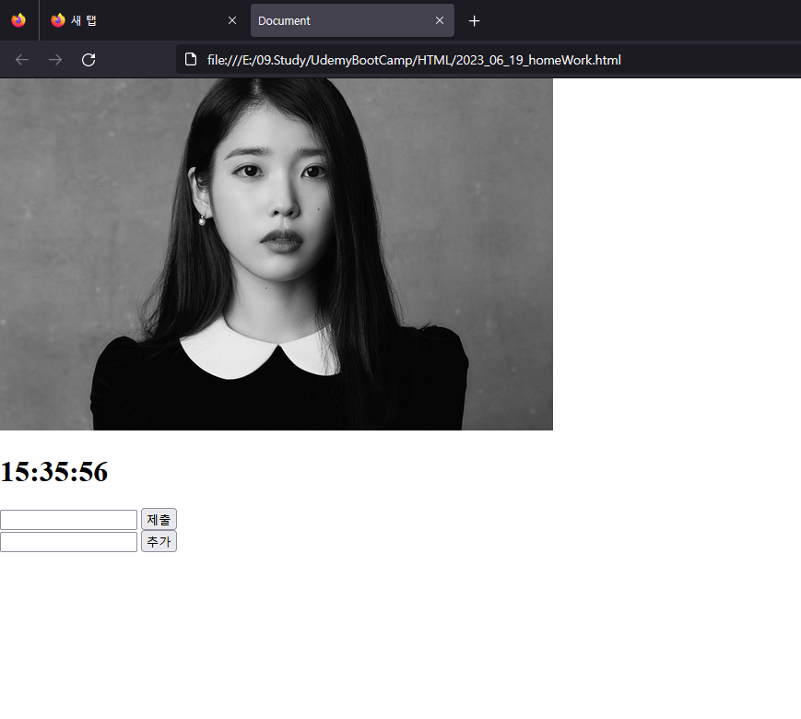Screen dimensions: 801x719
Task: Click the 추가 button
Action: click(x=159, y=541)
